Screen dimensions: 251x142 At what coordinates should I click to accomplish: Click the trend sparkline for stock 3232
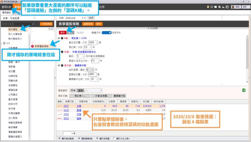60,110
